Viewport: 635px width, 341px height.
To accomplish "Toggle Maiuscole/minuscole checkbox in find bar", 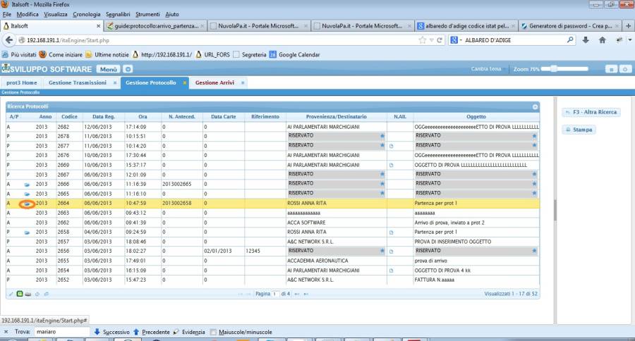I will pos(213,332).
